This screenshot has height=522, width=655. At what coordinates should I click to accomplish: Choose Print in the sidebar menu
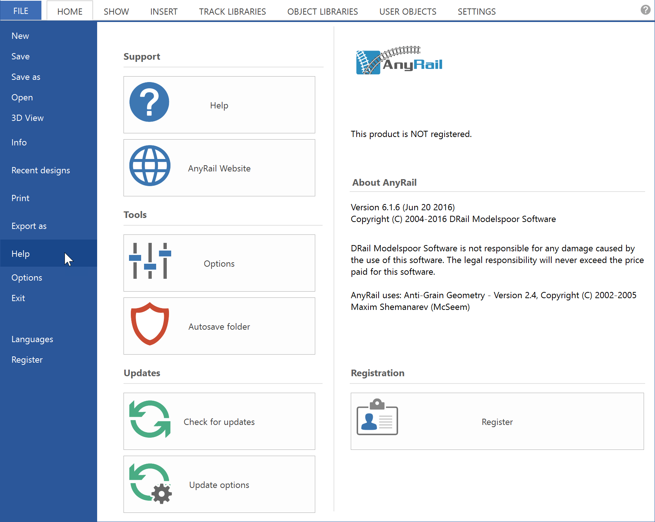[49, 198]
